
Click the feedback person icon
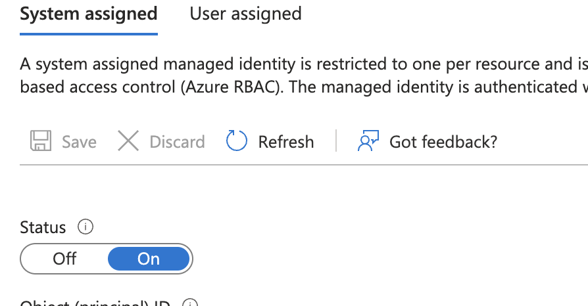pos(368,141)
